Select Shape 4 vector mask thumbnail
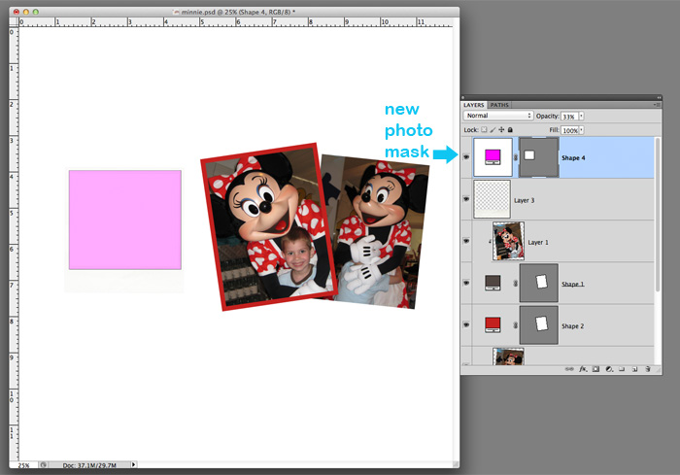This screenshot has width=680, height=475. click(539, 157)
